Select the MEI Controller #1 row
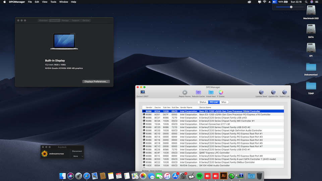This screenshot has height=181, width=322. click(x=213, y=121)
